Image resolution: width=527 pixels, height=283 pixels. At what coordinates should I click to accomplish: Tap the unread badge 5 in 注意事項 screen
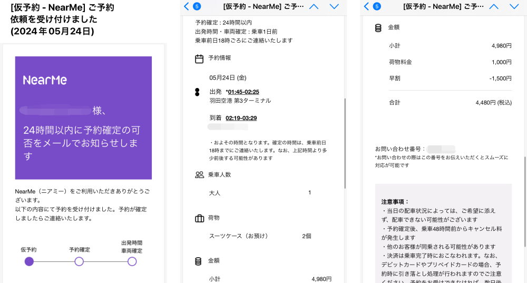pos(377,6)
